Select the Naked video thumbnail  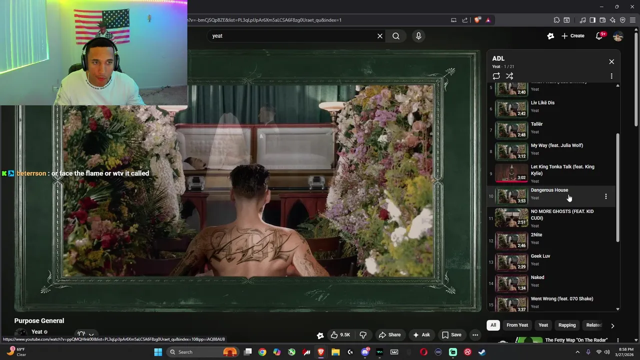click(511, 283)
